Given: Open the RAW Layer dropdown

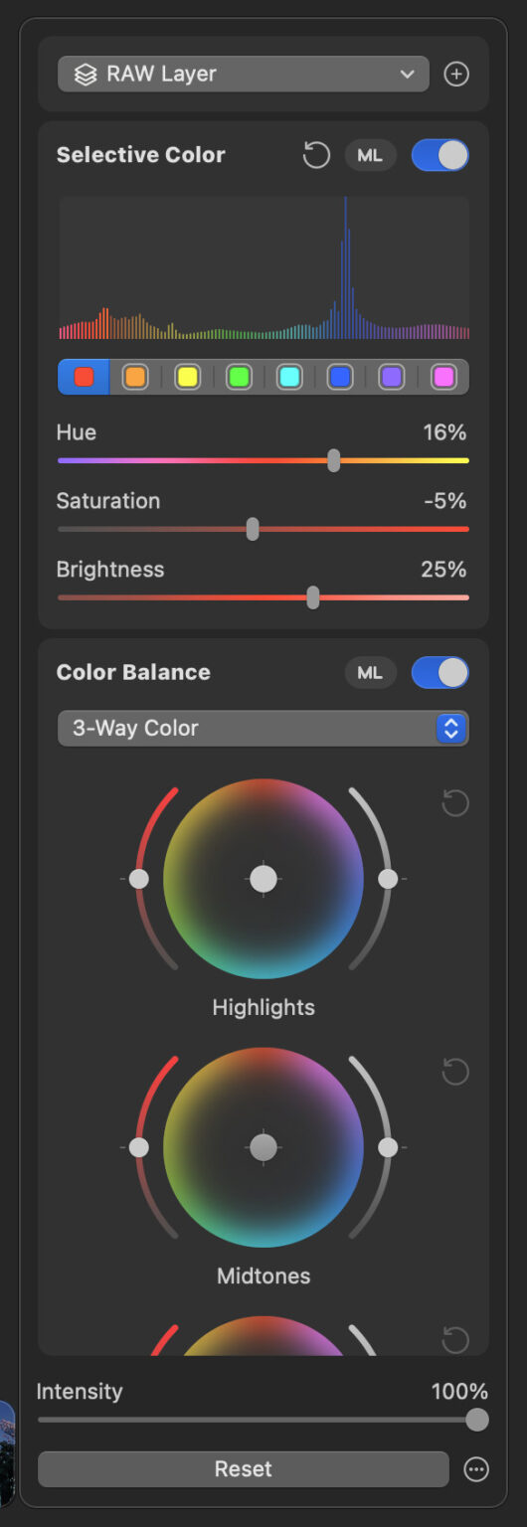Looking at the screenshot, I should point(244,75).
